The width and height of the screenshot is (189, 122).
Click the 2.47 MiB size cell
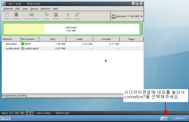[60, 48]
